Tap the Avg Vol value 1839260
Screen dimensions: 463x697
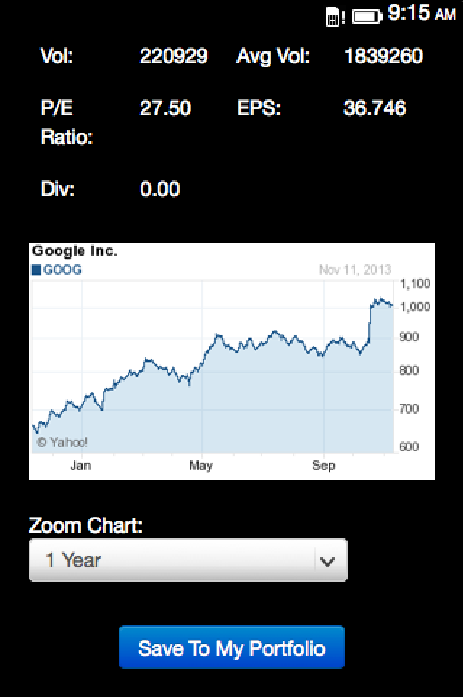click(x=383, y=57)
